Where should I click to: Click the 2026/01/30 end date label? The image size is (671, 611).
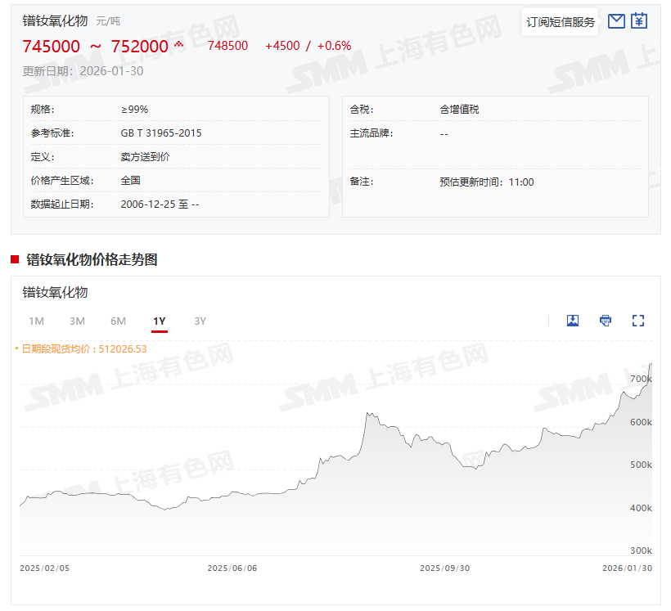pos(627,568)
